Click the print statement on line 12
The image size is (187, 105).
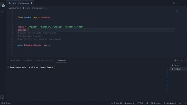[34, 45]
